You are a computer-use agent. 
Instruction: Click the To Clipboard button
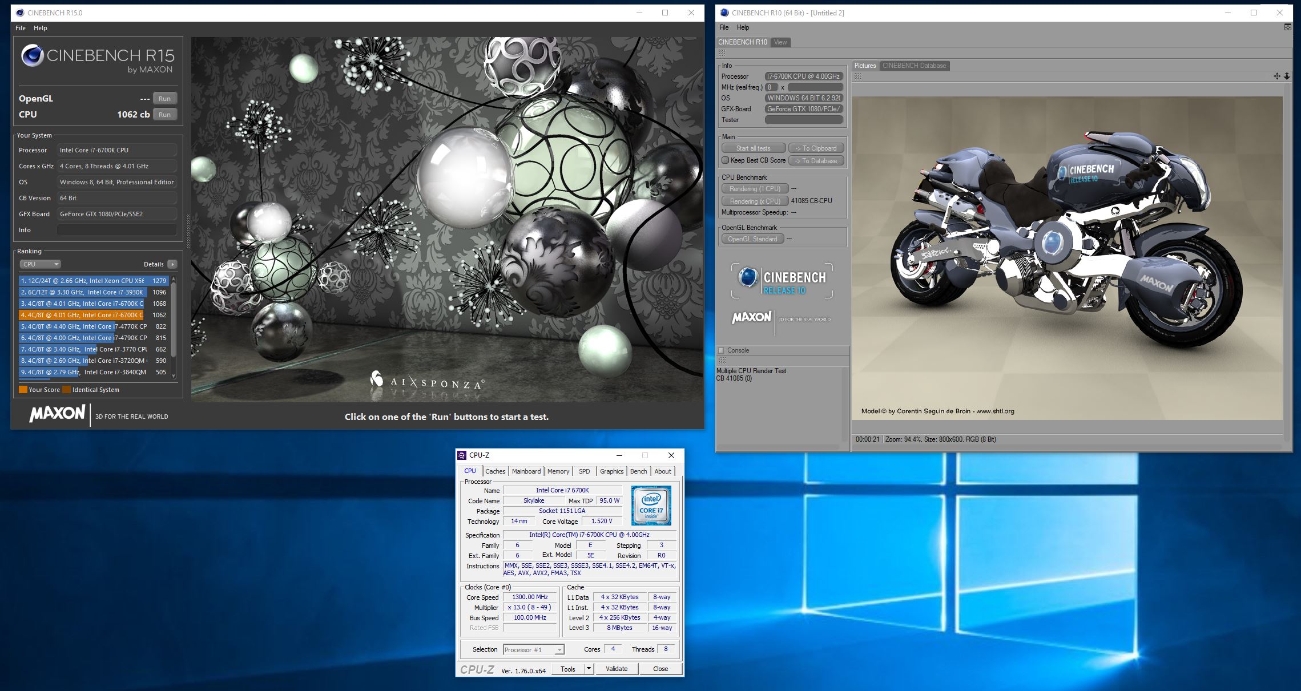coord(816,148)
